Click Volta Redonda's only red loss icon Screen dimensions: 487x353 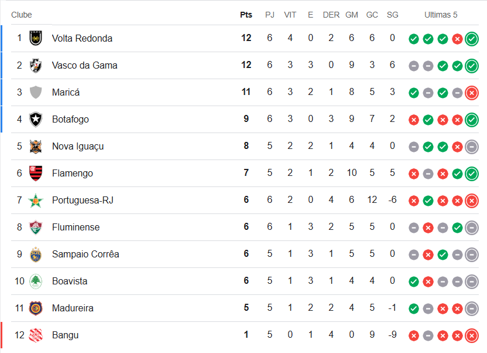[x=457, y=39]
